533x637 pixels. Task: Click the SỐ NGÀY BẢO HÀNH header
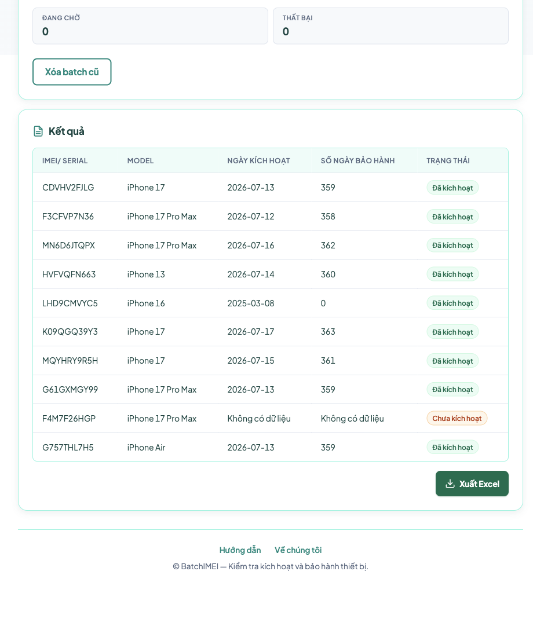coord(358,160)
